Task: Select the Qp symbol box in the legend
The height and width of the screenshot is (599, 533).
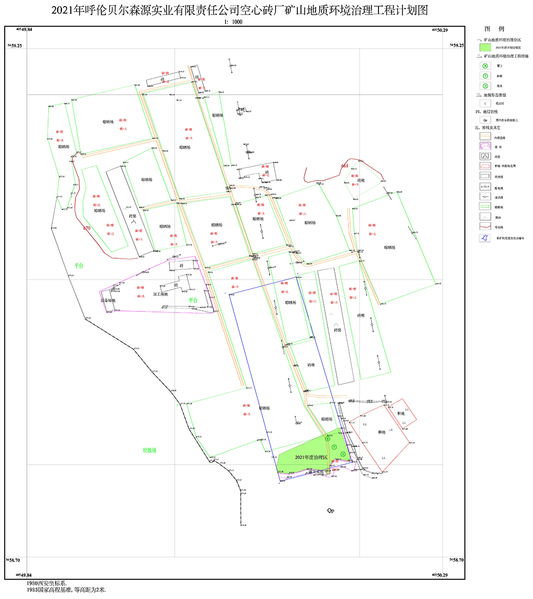Action: click(x=485, y=120)
